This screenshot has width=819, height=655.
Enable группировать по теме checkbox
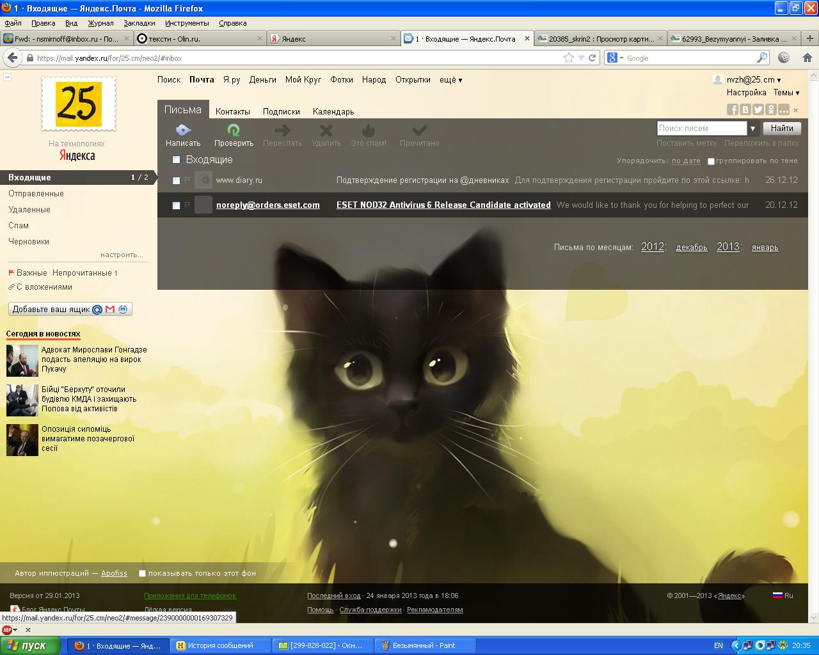click(x=711, y=161)
